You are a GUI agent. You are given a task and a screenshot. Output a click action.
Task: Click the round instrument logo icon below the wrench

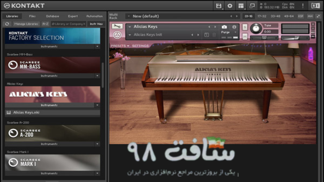click(x=117, y=35)
